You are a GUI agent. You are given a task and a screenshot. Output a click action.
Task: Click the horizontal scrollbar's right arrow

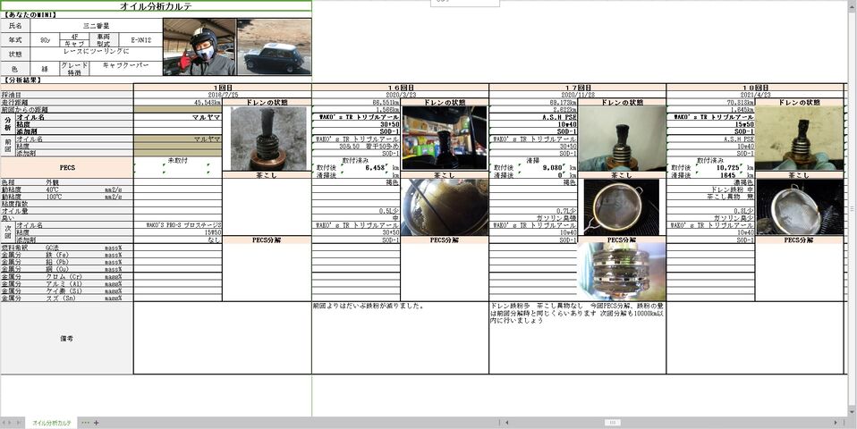point(836,423)
